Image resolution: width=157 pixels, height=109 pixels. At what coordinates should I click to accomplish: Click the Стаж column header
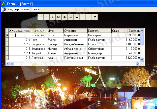(x=120, y=31)
